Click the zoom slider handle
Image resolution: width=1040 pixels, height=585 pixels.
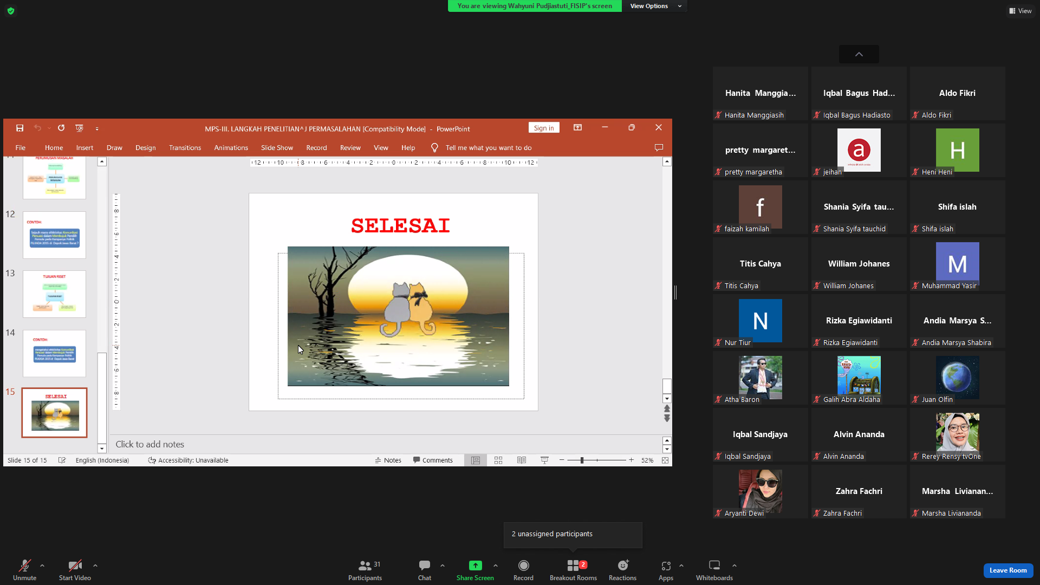click(582, 460)
